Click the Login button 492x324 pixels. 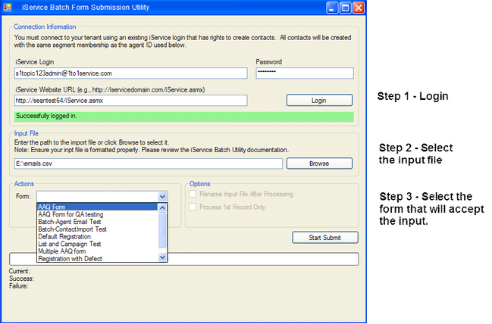pyautogui.click(x=319, y=101)
